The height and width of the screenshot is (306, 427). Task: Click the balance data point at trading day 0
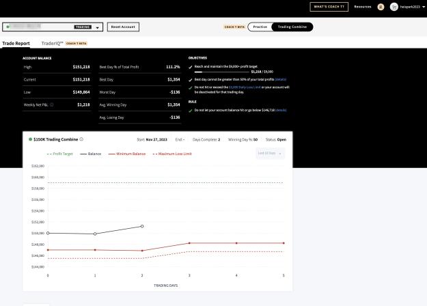click(48, 233)
